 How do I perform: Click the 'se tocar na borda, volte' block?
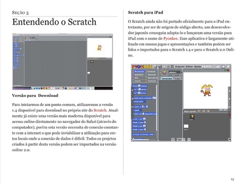[x=143, y=135]
